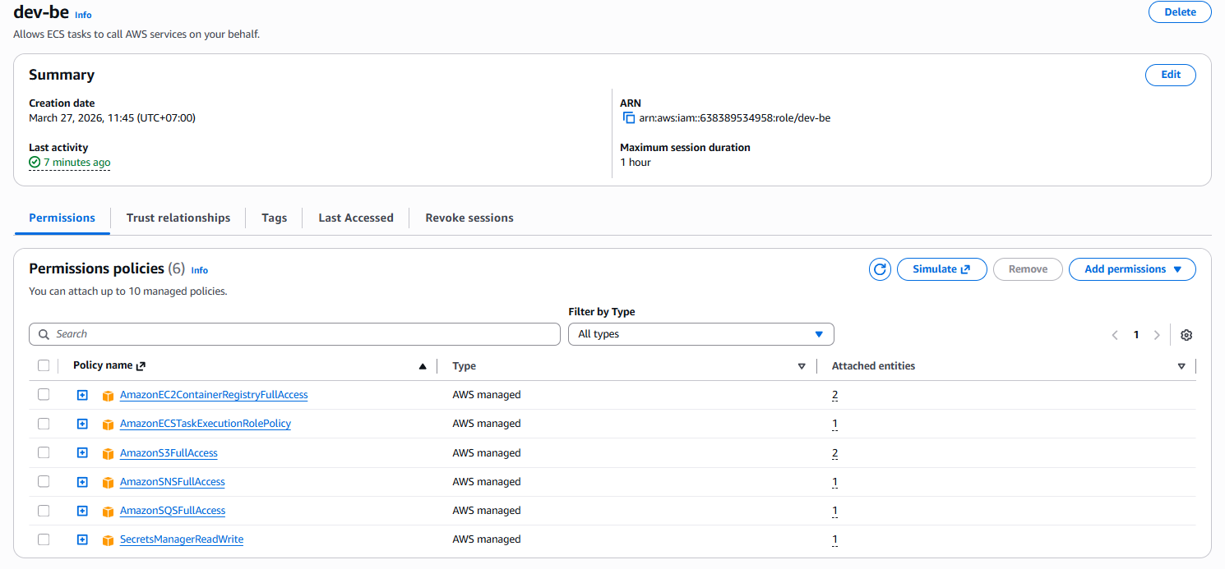Open the Add permissions dropdown
1225x569 pixels.
tap(1132, 268)
